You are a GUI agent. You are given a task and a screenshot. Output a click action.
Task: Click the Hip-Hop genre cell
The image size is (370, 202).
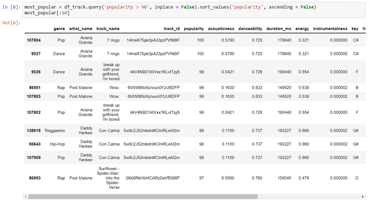[x=57, y=144]
